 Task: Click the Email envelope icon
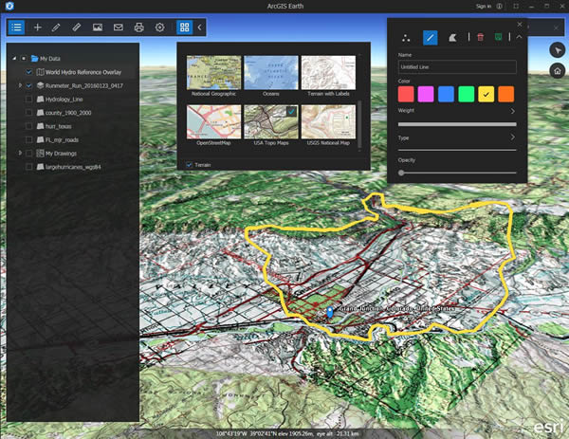119,27
